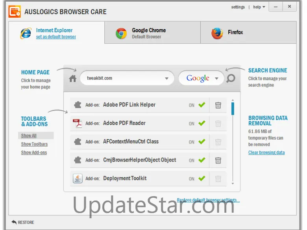The width and height of the screenshot is (307, 230).
Task: Toggle Adobe PDF Link Helper ON checkmark
Action: (x=202, y=105)
